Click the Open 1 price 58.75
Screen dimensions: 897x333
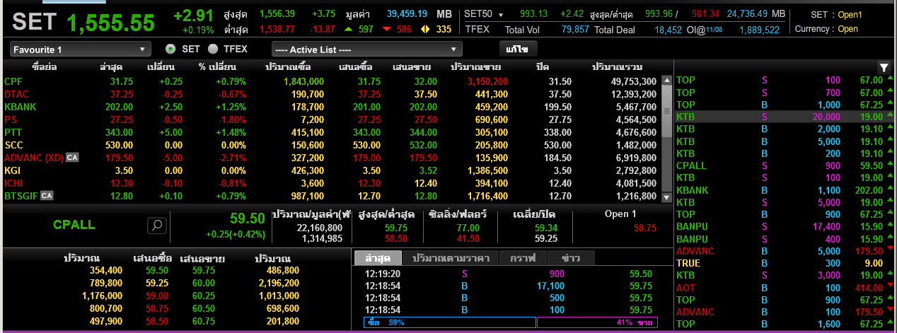(644, 228)
